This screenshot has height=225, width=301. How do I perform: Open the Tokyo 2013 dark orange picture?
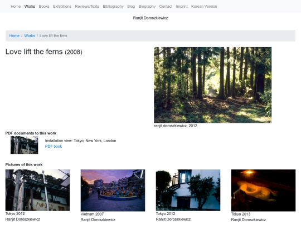(263, 191)
